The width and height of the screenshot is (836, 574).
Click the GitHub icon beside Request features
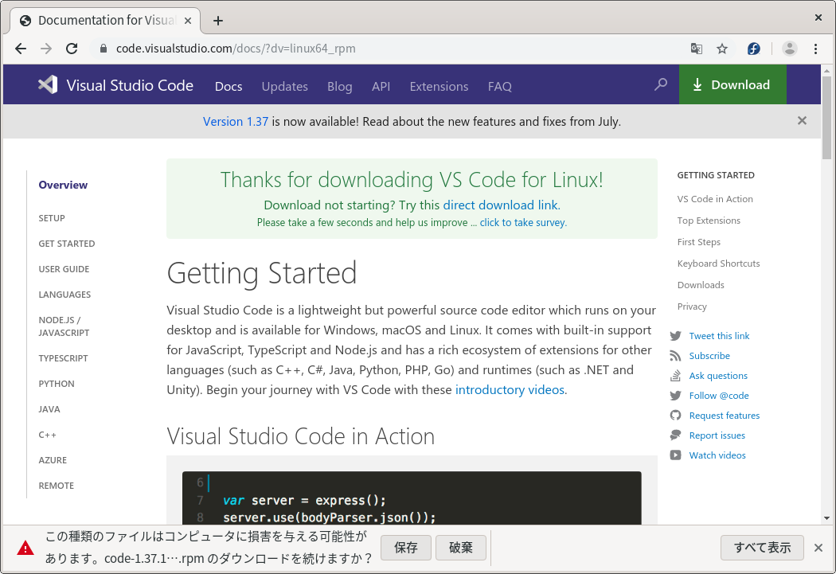pos(675,416)
